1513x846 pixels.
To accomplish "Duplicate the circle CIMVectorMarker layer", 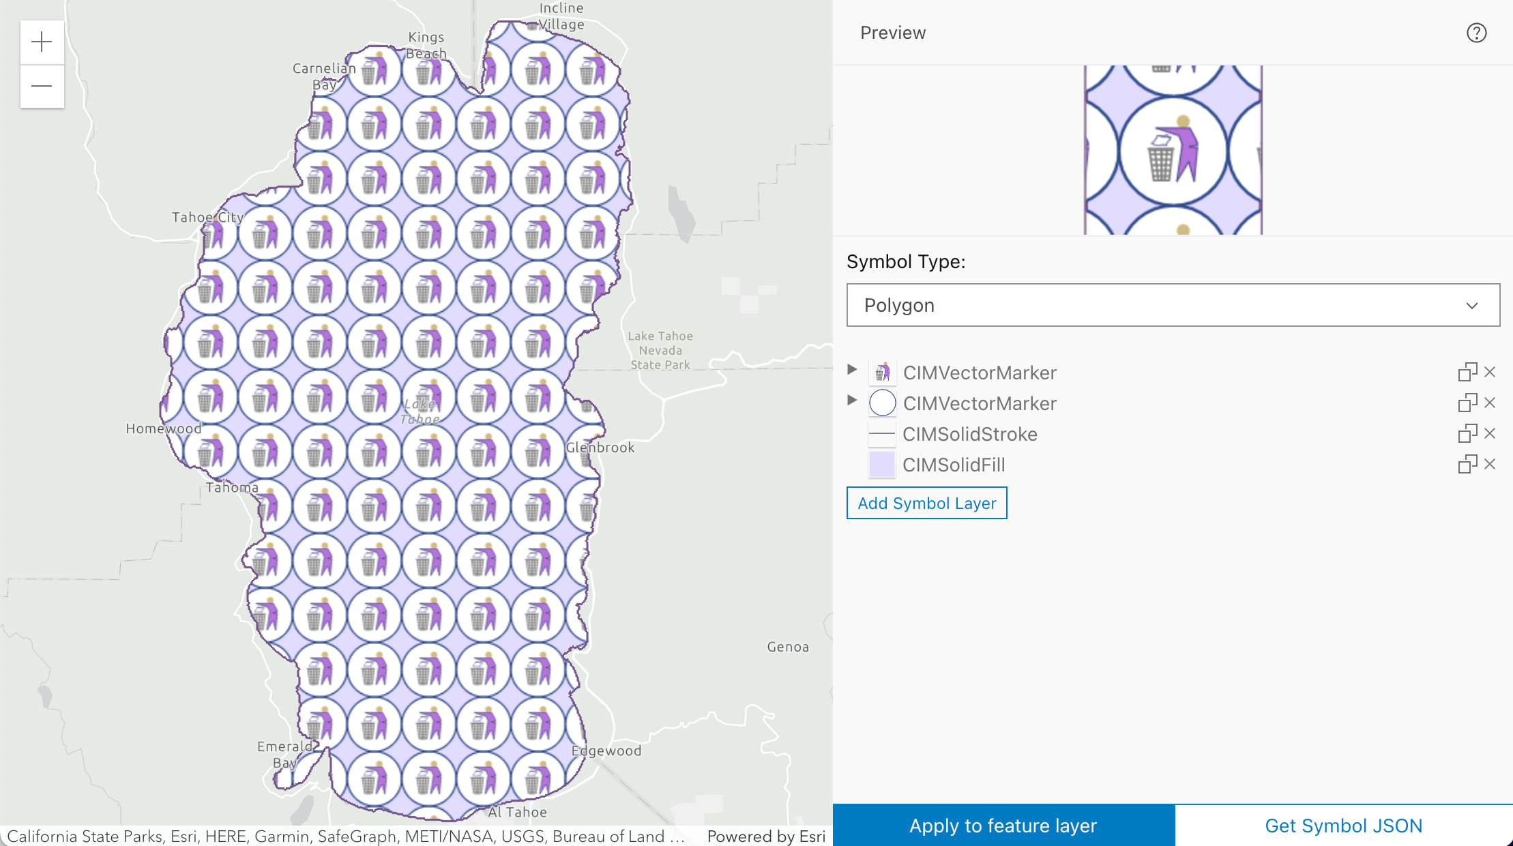I will 1467,403.
